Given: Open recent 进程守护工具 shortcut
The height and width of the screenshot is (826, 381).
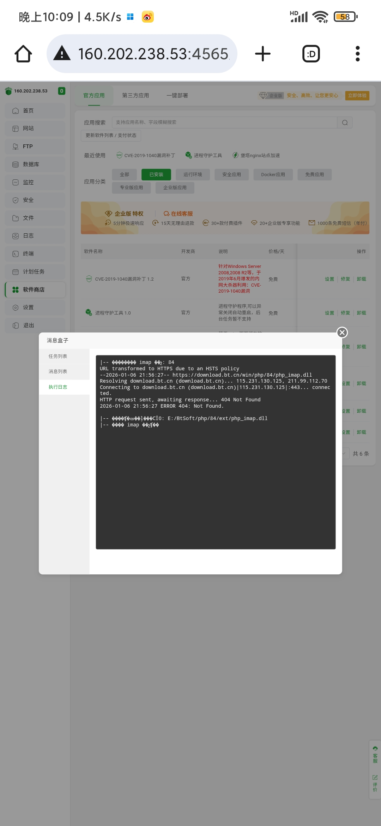Looking at the screenshot, I should coord(204,155).
